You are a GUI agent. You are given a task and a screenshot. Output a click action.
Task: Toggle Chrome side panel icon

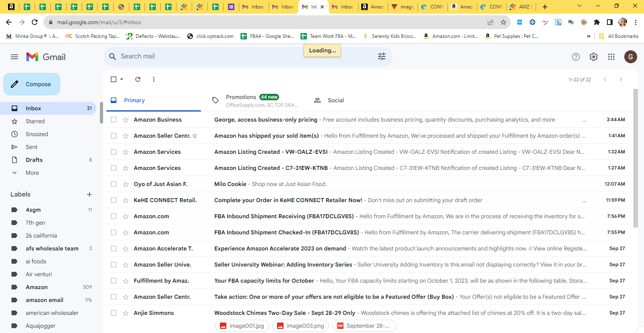click(610, 22)
